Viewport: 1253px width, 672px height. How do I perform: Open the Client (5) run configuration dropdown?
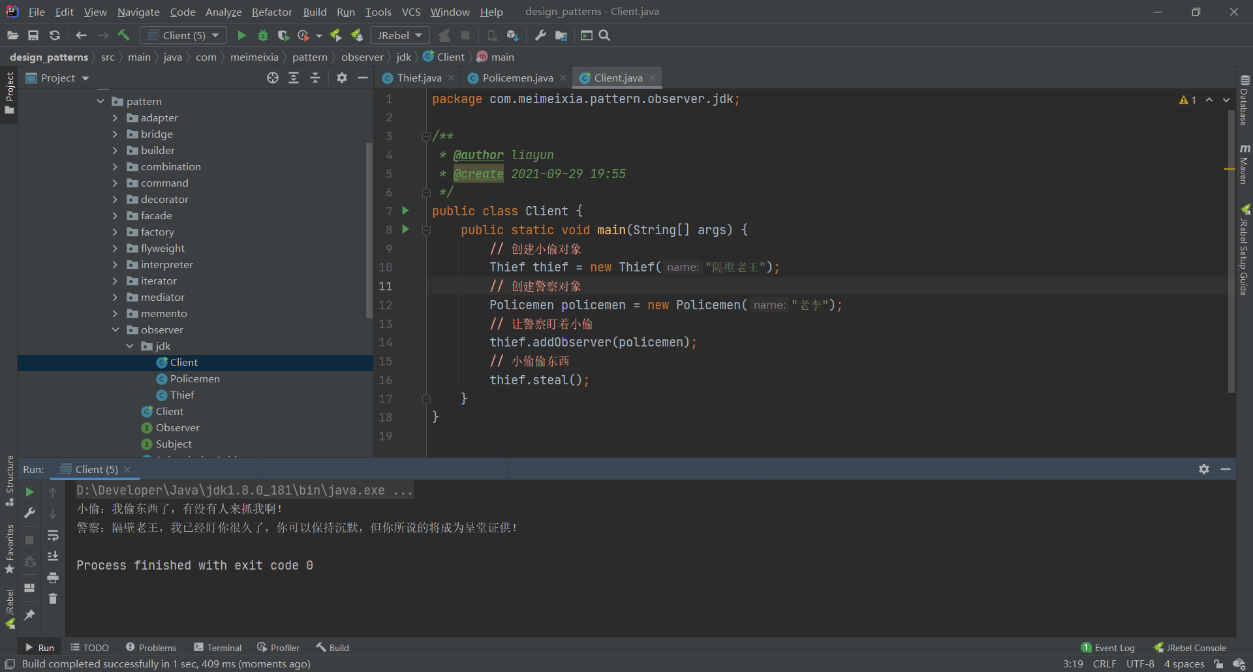click(183, 35)
